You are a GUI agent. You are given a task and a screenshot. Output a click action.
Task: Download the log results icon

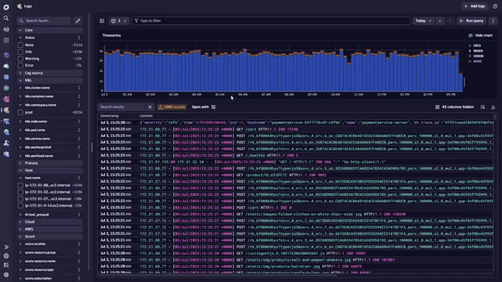493,107
